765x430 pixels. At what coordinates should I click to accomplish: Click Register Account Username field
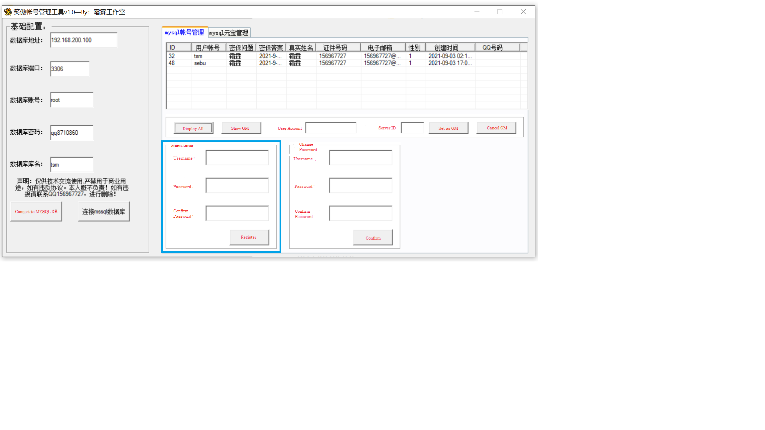point(237,158)
